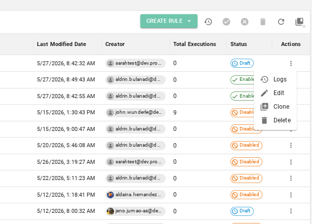Screen dimensions: 312x224
Task: Click date 5/15/2026, 9:00:47 AM
Action: pyautogui.click(x=66, y=129)
